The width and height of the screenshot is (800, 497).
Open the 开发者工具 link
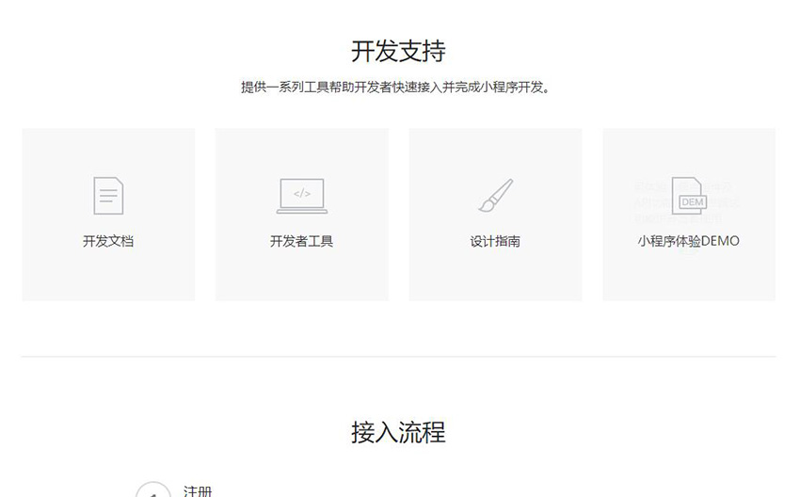[301, 241]
